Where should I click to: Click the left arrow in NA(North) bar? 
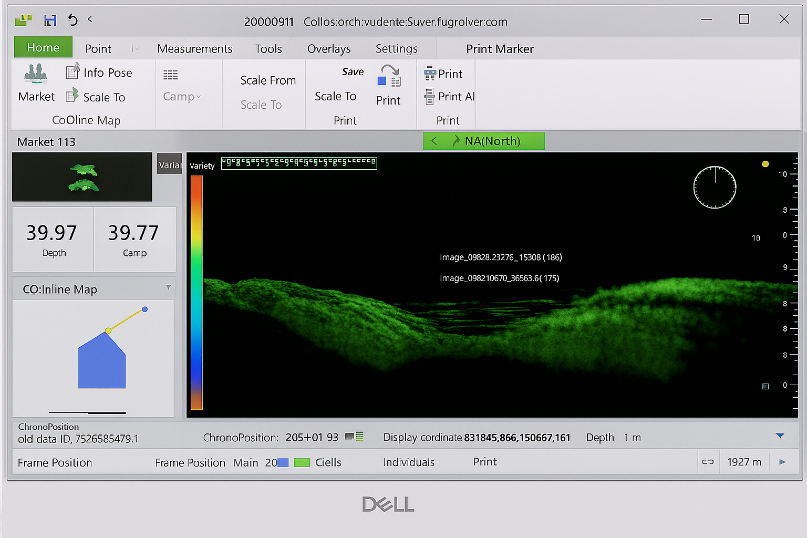[x=434, y=141]
